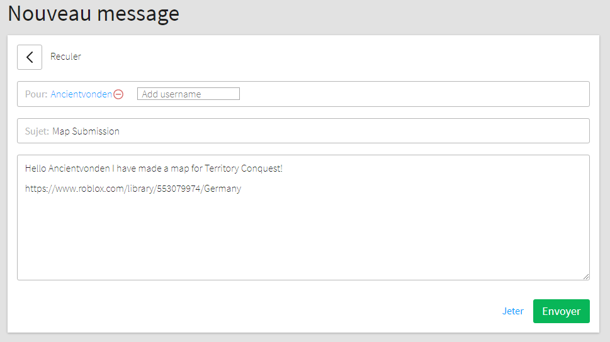610x342 pixels.
Task: Click the back arrow icon button
Action: coord(30,57)
